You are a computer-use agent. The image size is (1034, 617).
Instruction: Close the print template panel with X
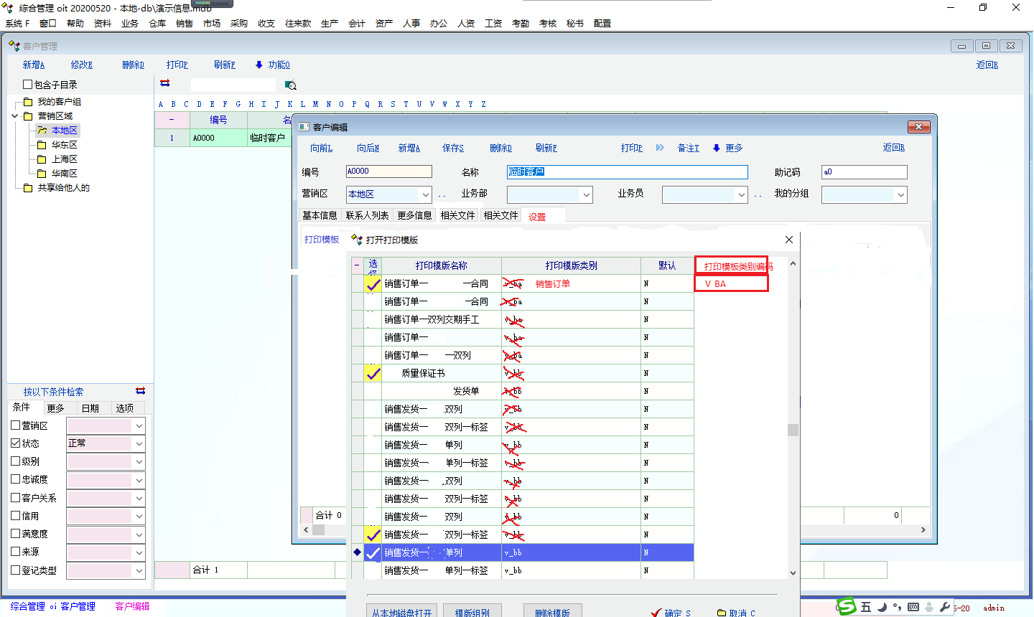pos(788,240)
